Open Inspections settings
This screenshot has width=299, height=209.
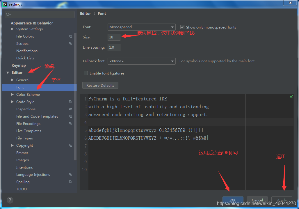[x=26, y=109]
